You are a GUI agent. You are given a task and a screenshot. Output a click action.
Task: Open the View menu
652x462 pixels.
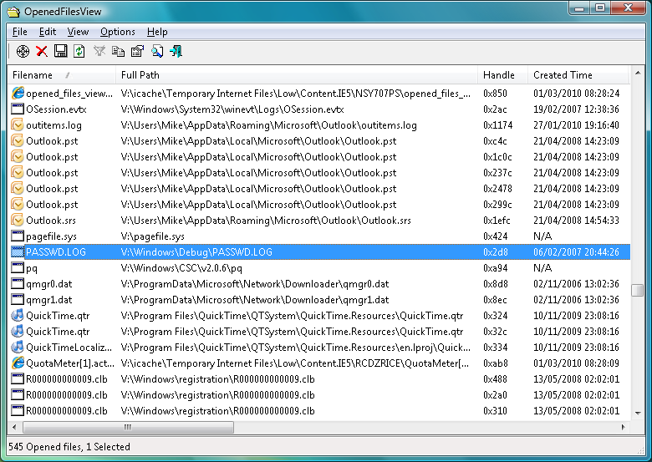tap(78, 32)
